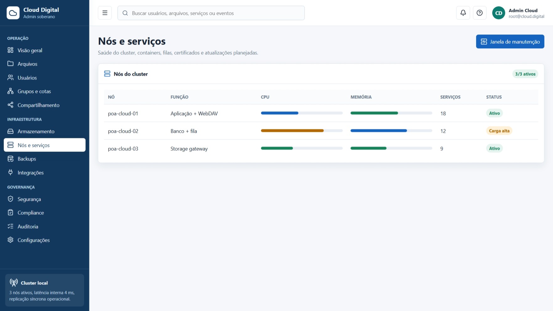Open Visão geral in the sidebar
Viewport: 553px width, 311px height.
pos(45,50)
